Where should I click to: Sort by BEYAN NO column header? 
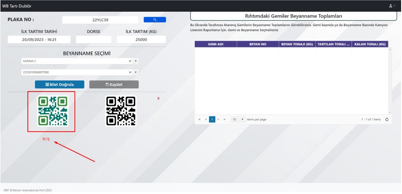258,44
